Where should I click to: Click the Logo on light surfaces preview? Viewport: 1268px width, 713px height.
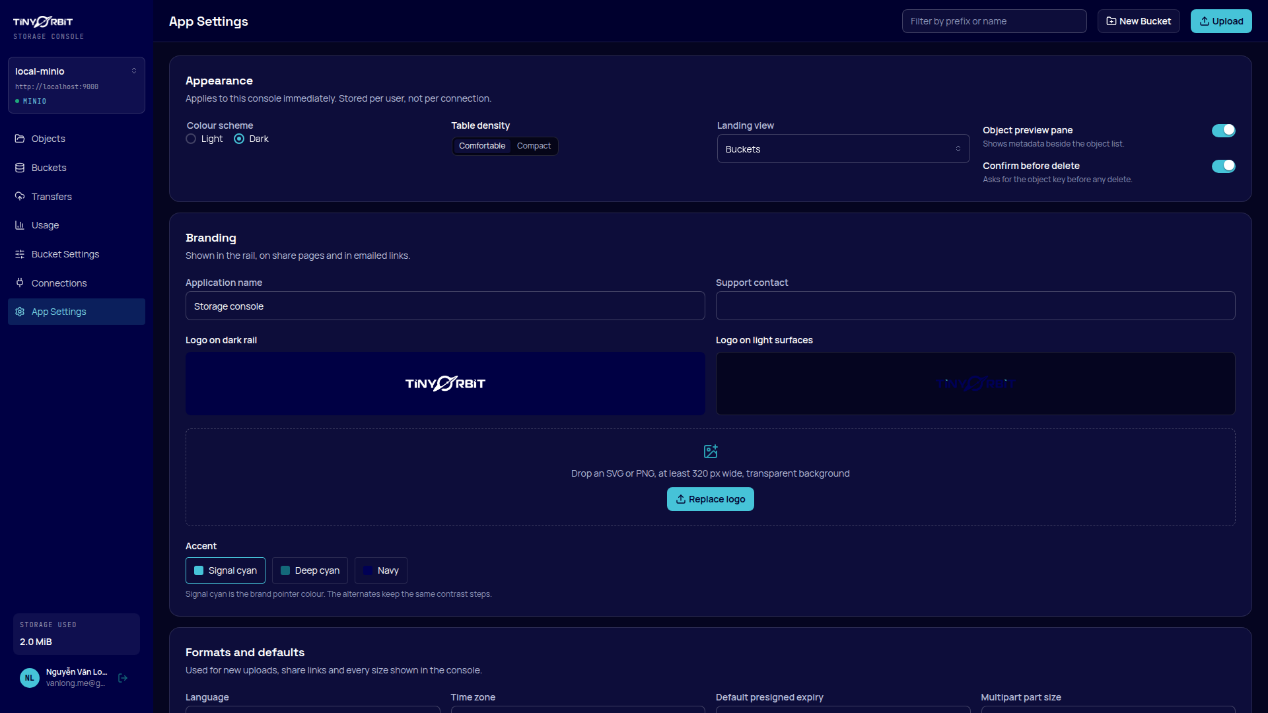tap(975, 384)
